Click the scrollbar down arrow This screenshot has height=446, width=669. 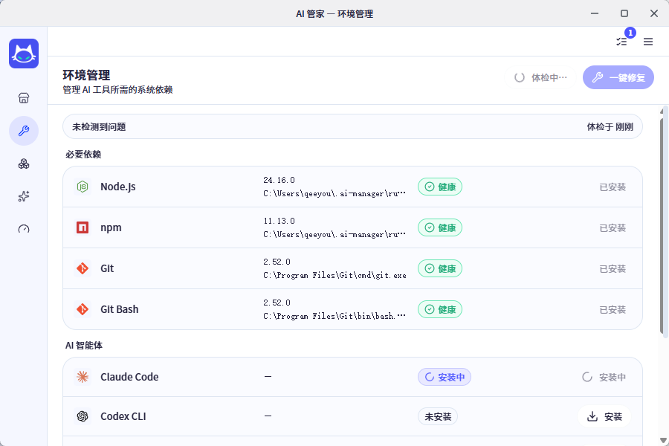point(662,440)
